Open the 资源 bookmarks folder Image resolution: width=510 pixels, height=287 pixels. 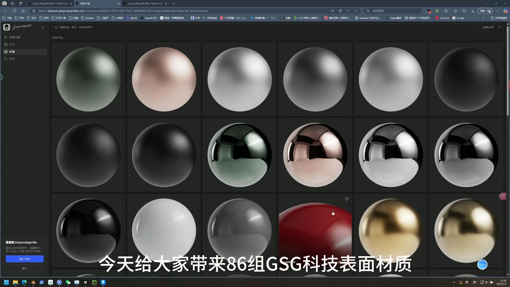coord(74,18)
